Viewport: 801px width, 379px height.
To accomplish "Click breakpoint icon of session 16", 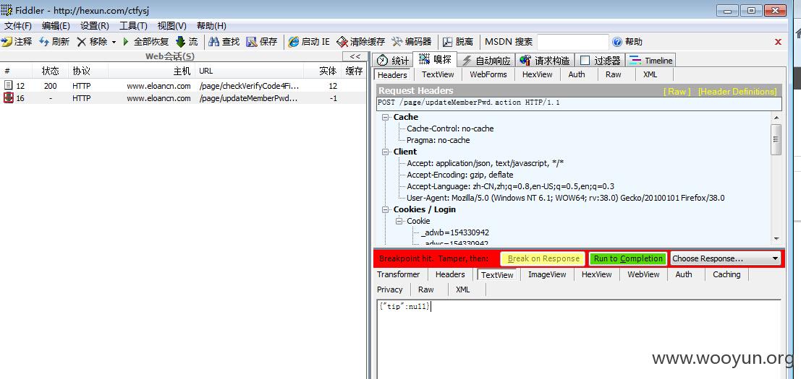I will pos(8,98).
